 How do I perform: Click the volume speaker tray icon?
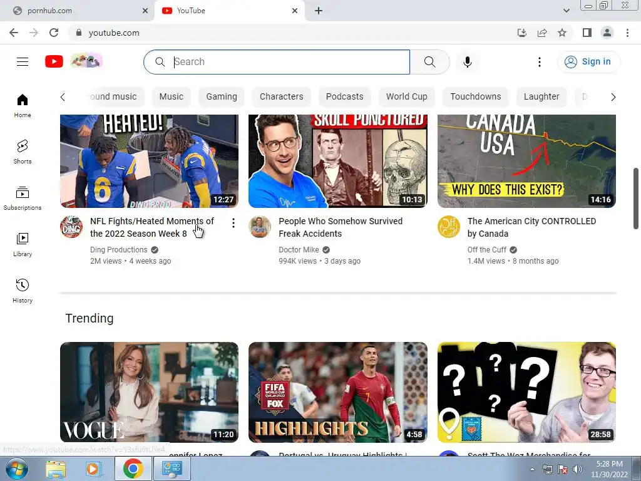pyautogui.click(x=577, y=469)
